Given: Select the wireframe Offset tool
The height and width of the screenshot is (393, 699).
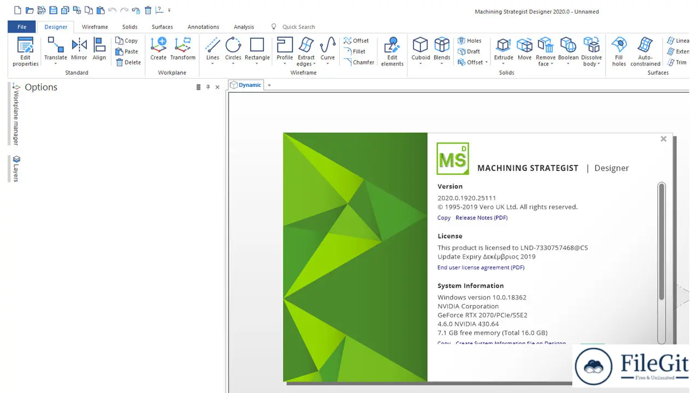Looking at the screenshot, I should (x=356, y=41).
